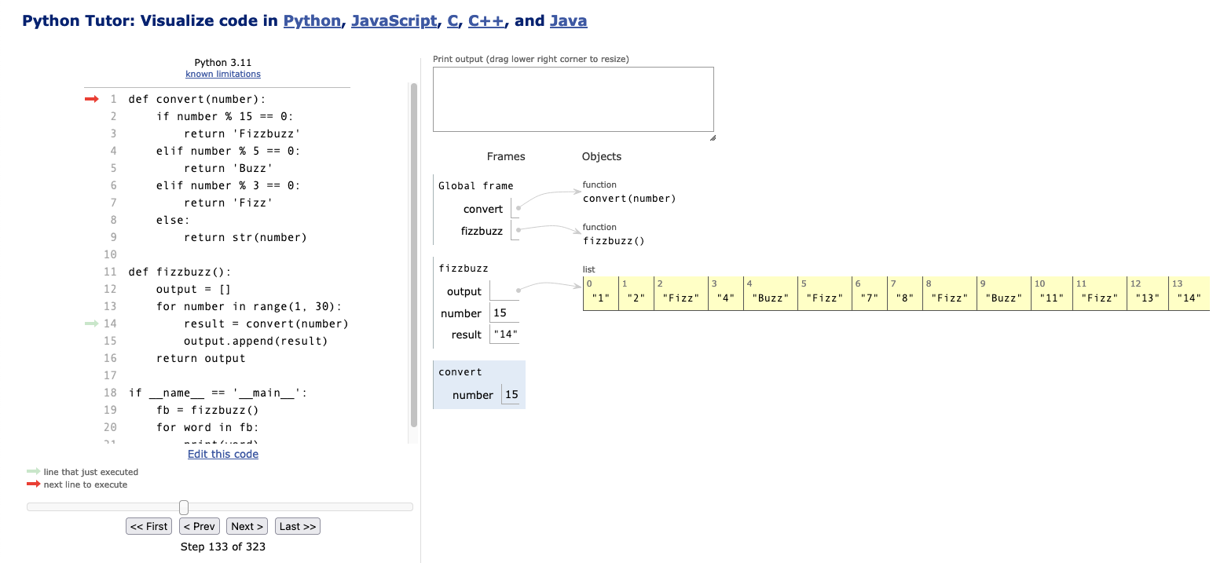This screenshot has width=1224, height=563.
Task: Click list element index 0 value "1"
Action: (601, 298)
